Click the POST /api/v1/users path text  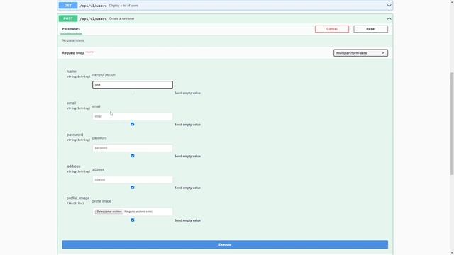(93, 19)
